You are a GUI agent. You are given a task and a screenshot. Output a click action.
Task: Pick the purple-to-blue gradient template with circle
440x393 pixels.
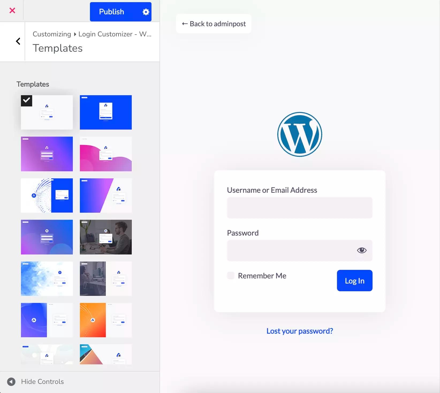(x=47, y=237)
